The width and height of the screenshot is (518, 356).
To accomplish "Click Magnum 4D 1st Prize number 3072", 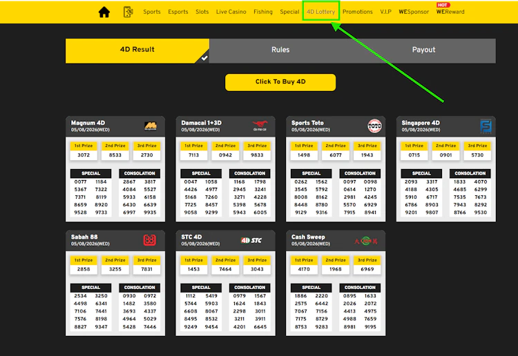I will (x=84, y=155).
